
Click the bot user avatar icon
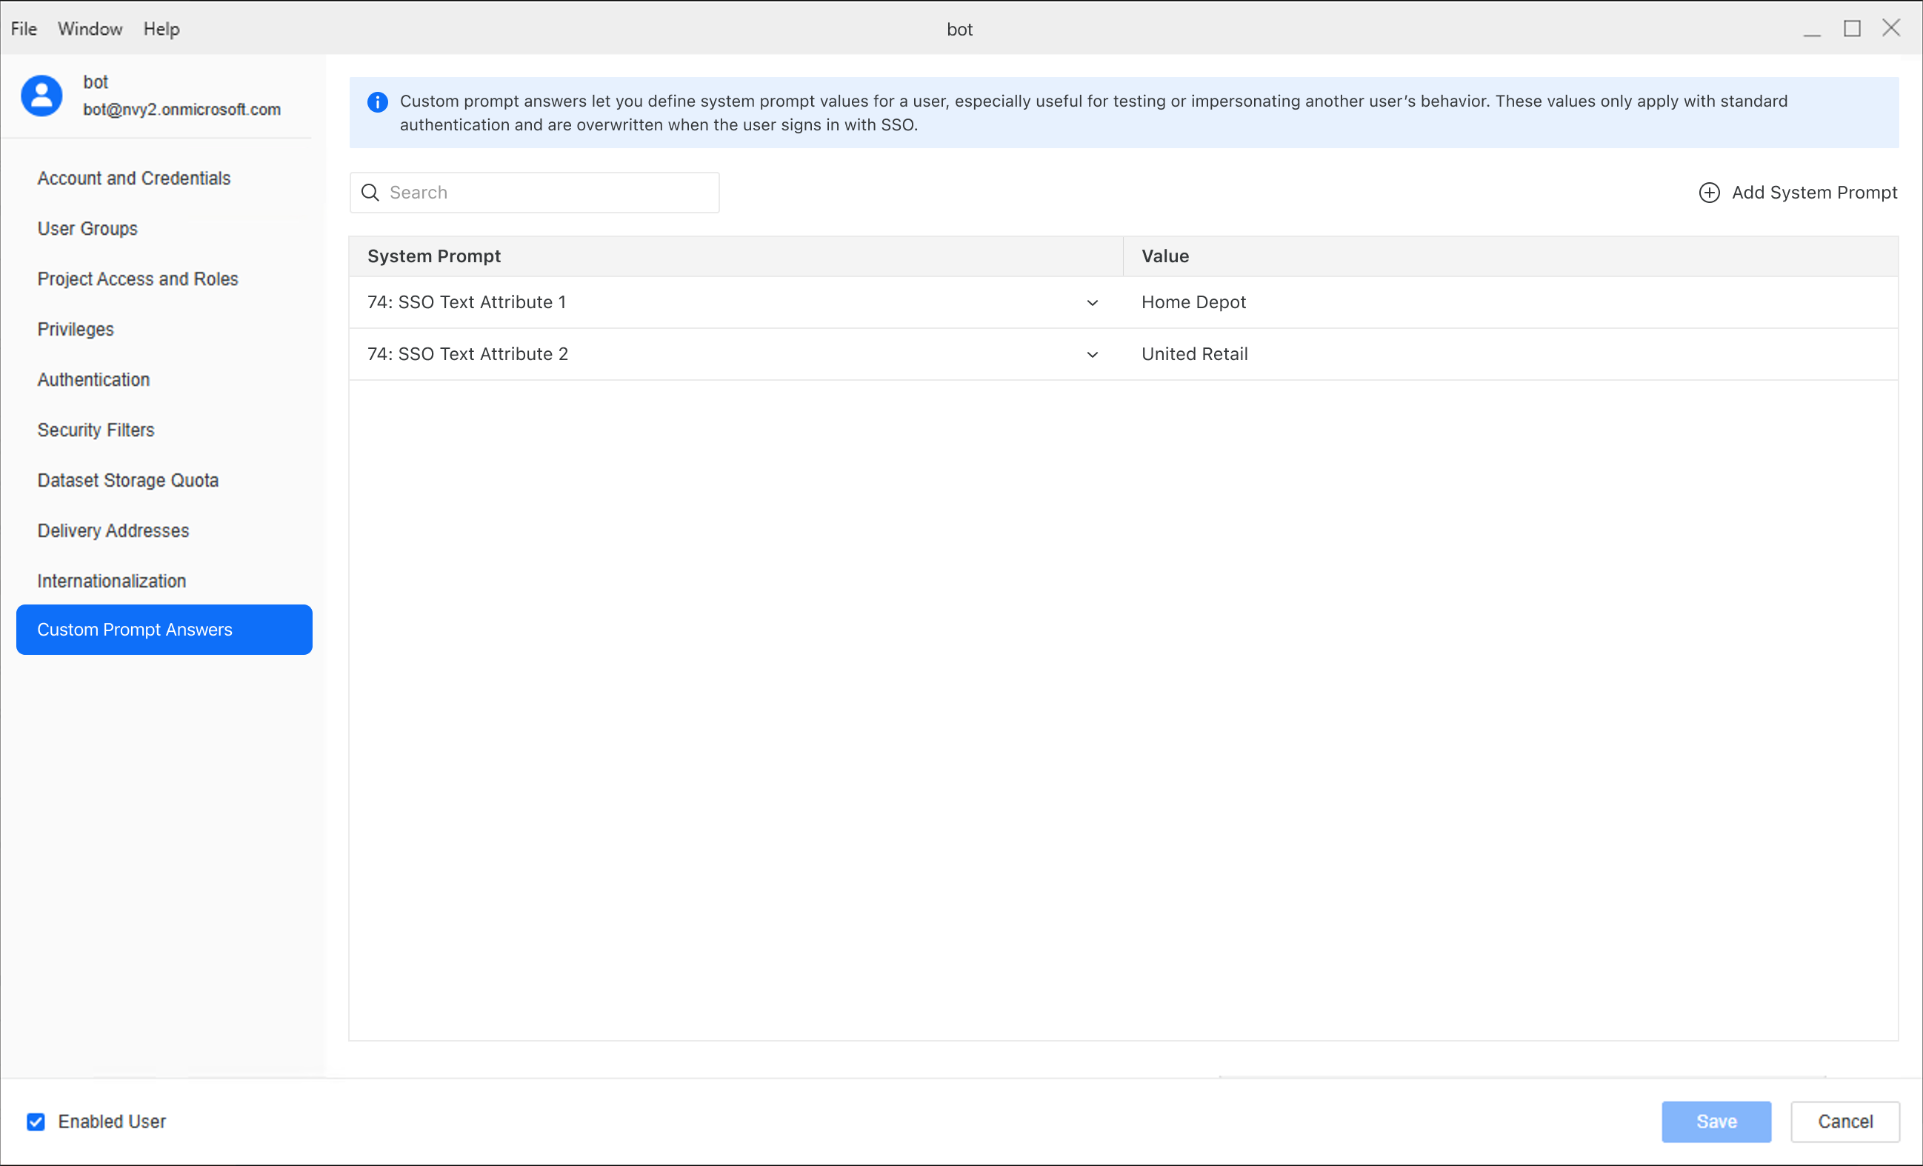(41, 96)
